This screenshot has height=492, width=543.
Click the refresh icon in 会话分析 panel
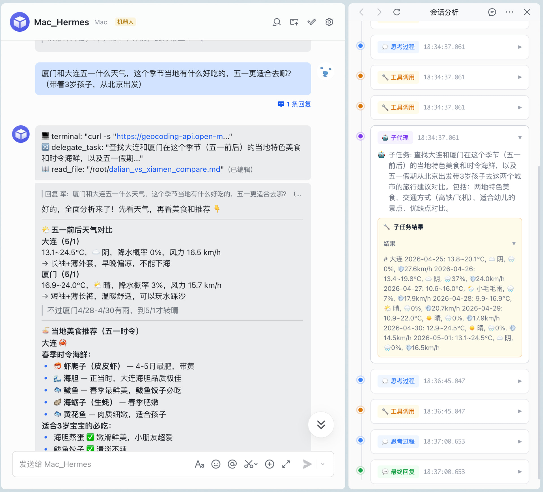397,12
